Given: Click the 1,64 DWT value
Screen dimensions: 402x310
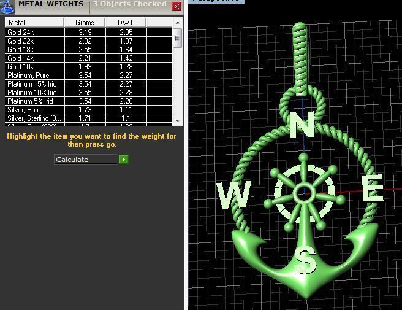Looking at the screenshot, I should 126,50.
